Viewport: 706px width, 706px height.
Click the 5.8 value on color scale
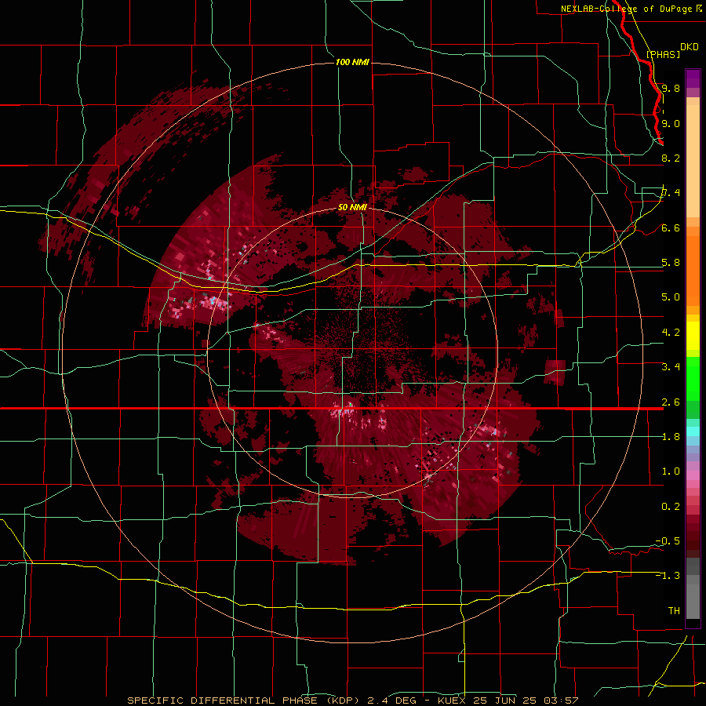tap(671, 263)
